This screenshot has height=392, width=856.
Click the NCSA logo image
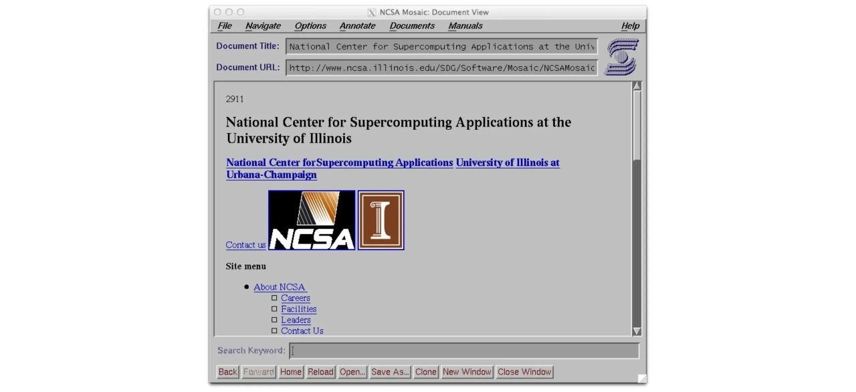pyautogui.click(x=312, y=220)
